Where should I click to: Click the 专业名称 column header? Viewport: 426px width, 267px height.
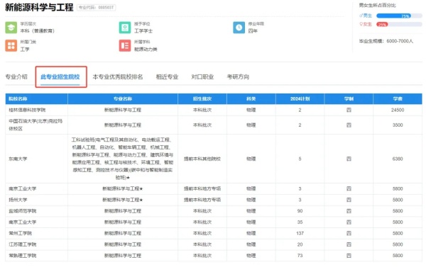[123, 99]
